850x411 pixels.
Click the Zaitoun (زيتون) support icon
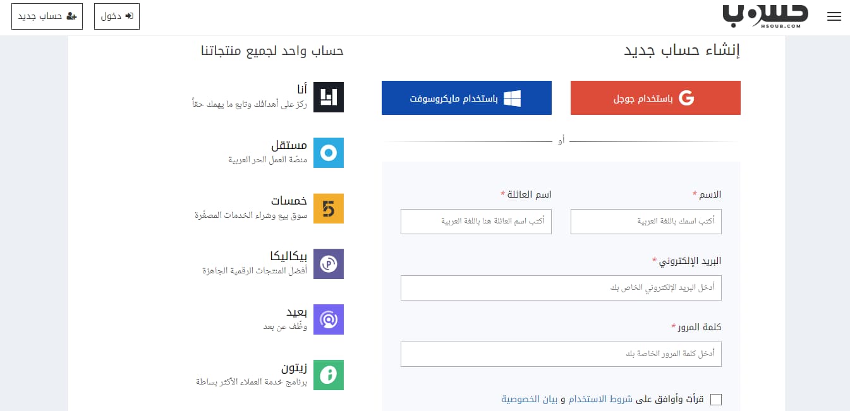[328, 375]
